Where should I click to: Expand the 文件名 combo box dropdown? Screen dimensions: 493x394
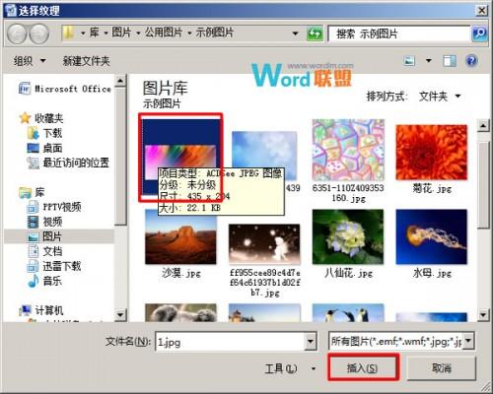pos(311,342)
